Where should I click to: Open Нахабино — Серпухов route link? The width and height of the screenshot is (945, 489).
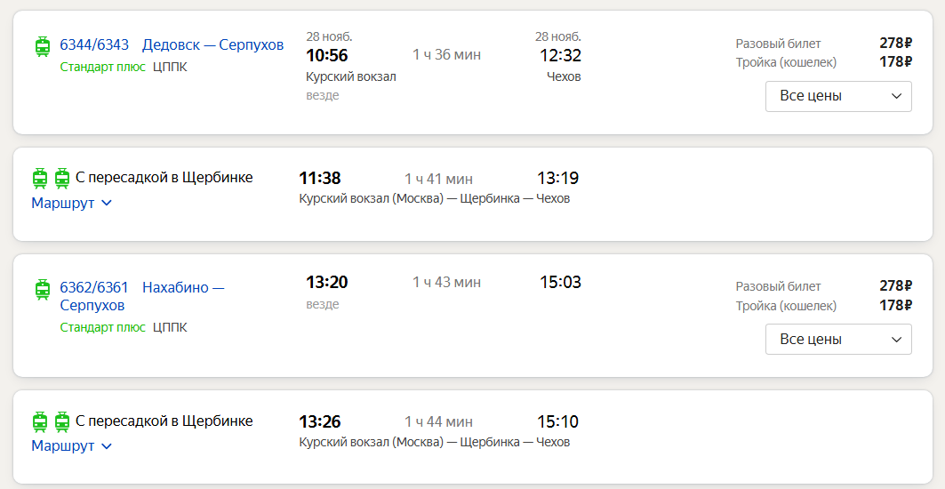pos(142,296)
